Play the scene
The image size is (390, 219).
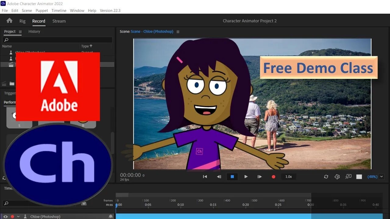[x=246, y=177]
